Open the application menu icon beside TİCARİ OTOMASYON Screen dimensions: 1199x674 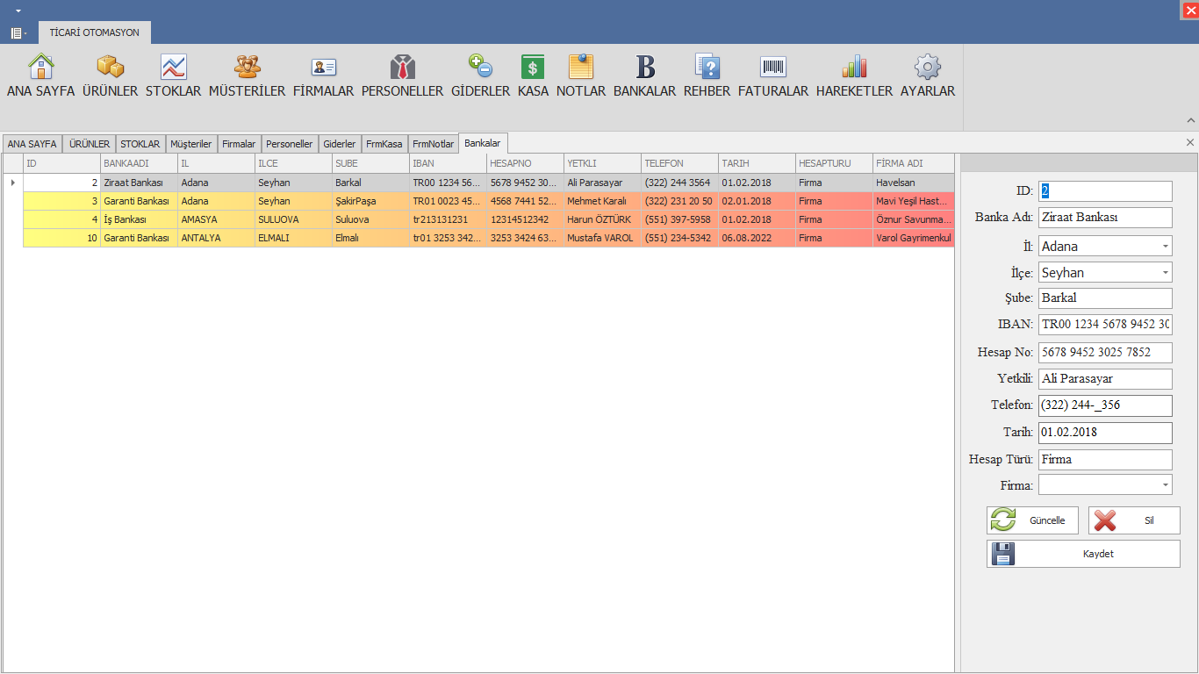pyautogui.click(x=18, y=33)
